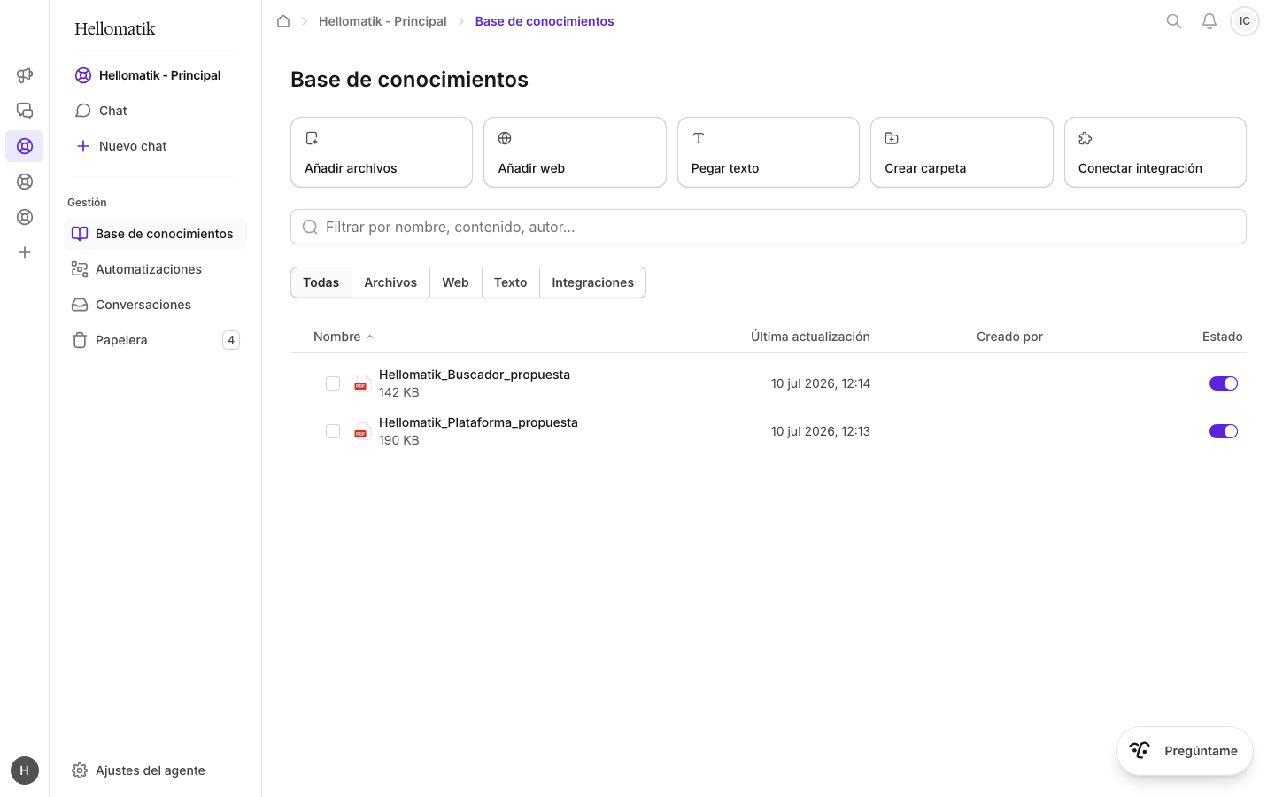Click Última actualización column header
1275x797 pixels.
810,337
